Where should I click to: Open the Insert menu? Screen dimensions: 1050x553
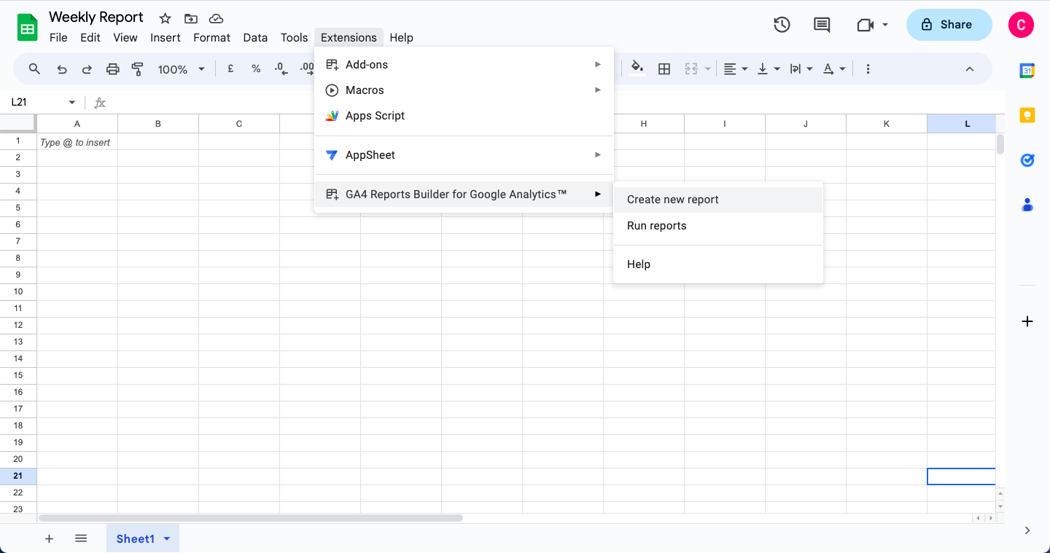pyautogui.click(x=166, y=38)
